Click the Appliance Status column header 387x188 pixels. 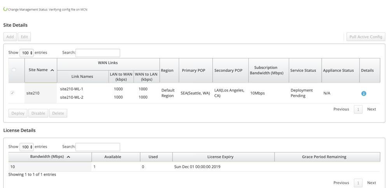pos(340,71)
